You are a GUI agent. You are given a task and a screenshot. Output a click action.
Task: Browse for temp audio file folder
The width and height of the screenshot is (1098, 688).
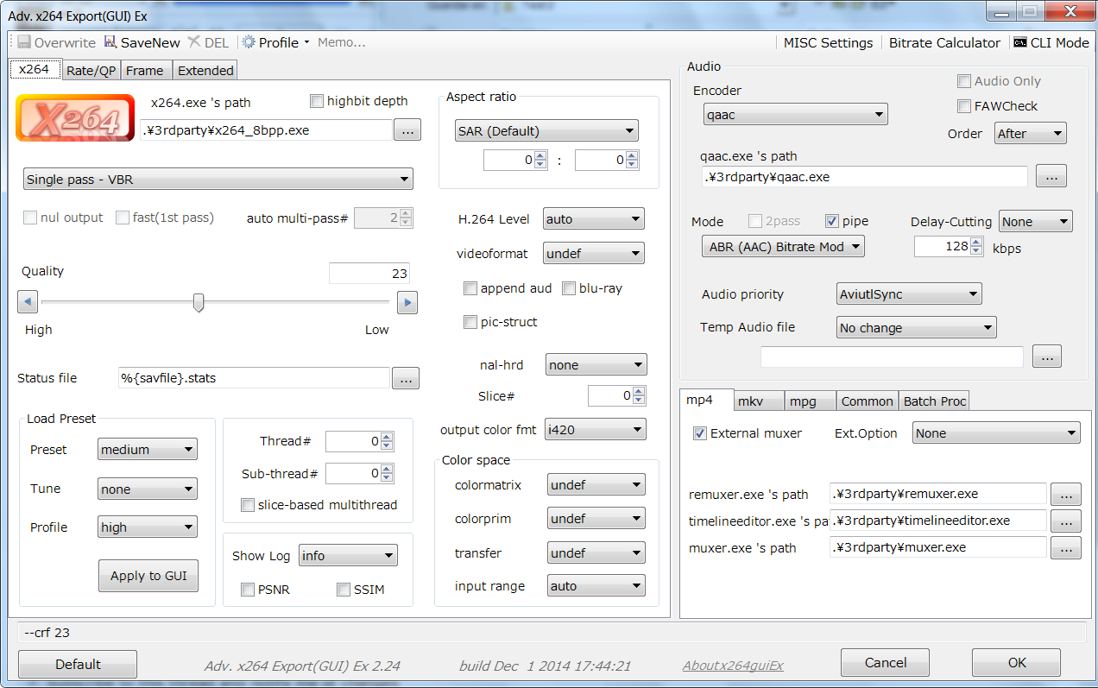[x=1047, y=357]
